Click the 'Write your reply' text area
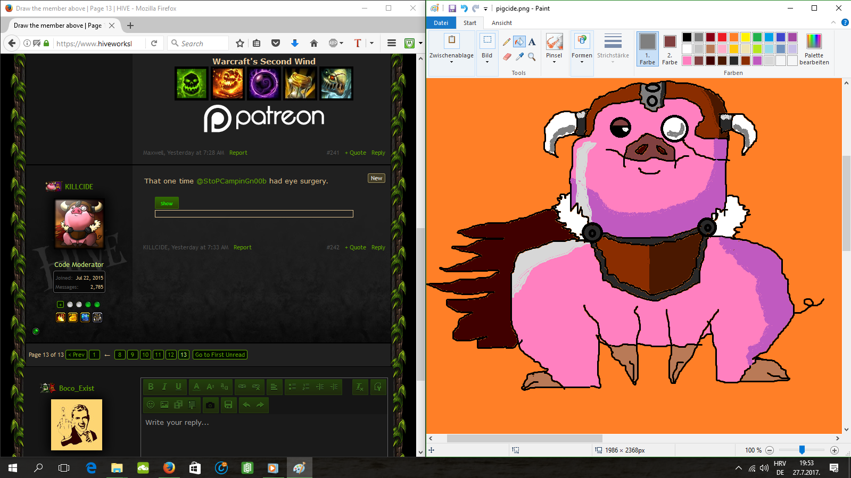The height and width of the screenshot is (478, 851). pyautogui.click(x=264, y=436)
